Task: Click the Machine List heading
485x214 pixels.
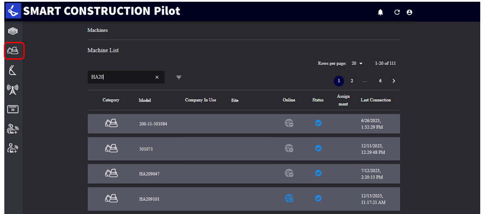Action: (x=103, y=50)
